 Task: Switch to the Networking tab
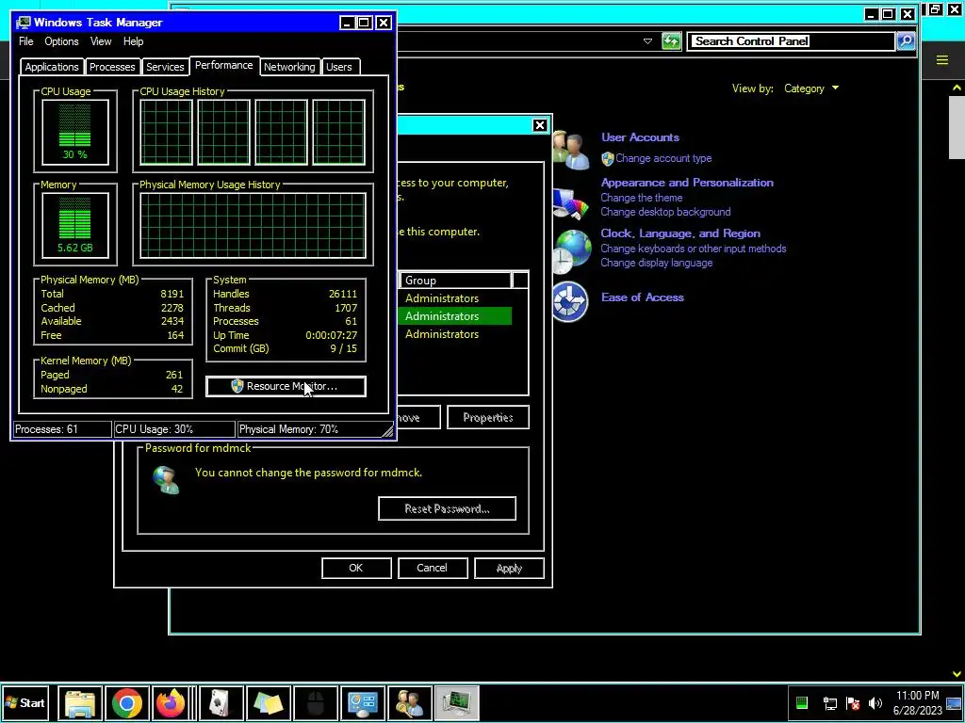pos(289,67)
